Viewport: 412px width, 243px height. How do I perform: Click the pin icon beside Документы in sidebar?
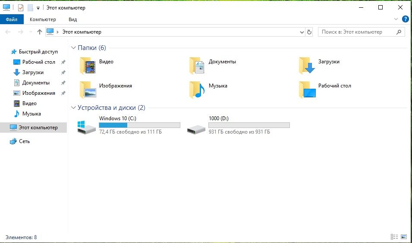pyautogui.click(x=63, y=83)
